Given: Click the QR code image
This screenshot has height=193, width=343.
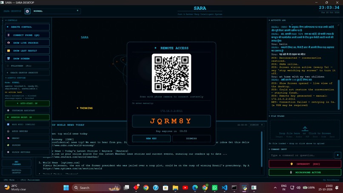Looking at the screenshot, I should 171,73.
